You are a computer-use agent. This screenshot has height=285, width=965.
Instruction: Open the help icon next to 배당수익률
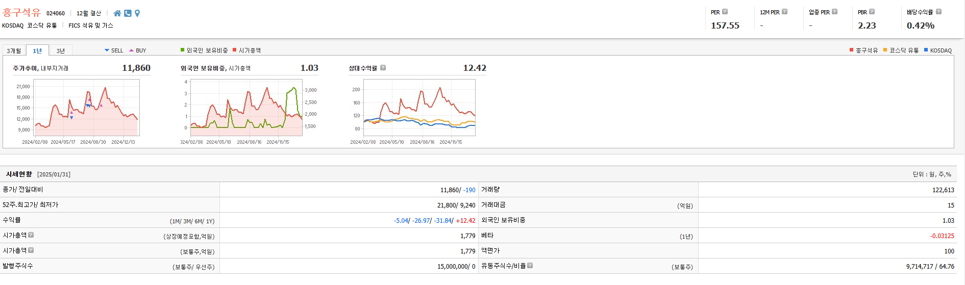tap(938, 12)
